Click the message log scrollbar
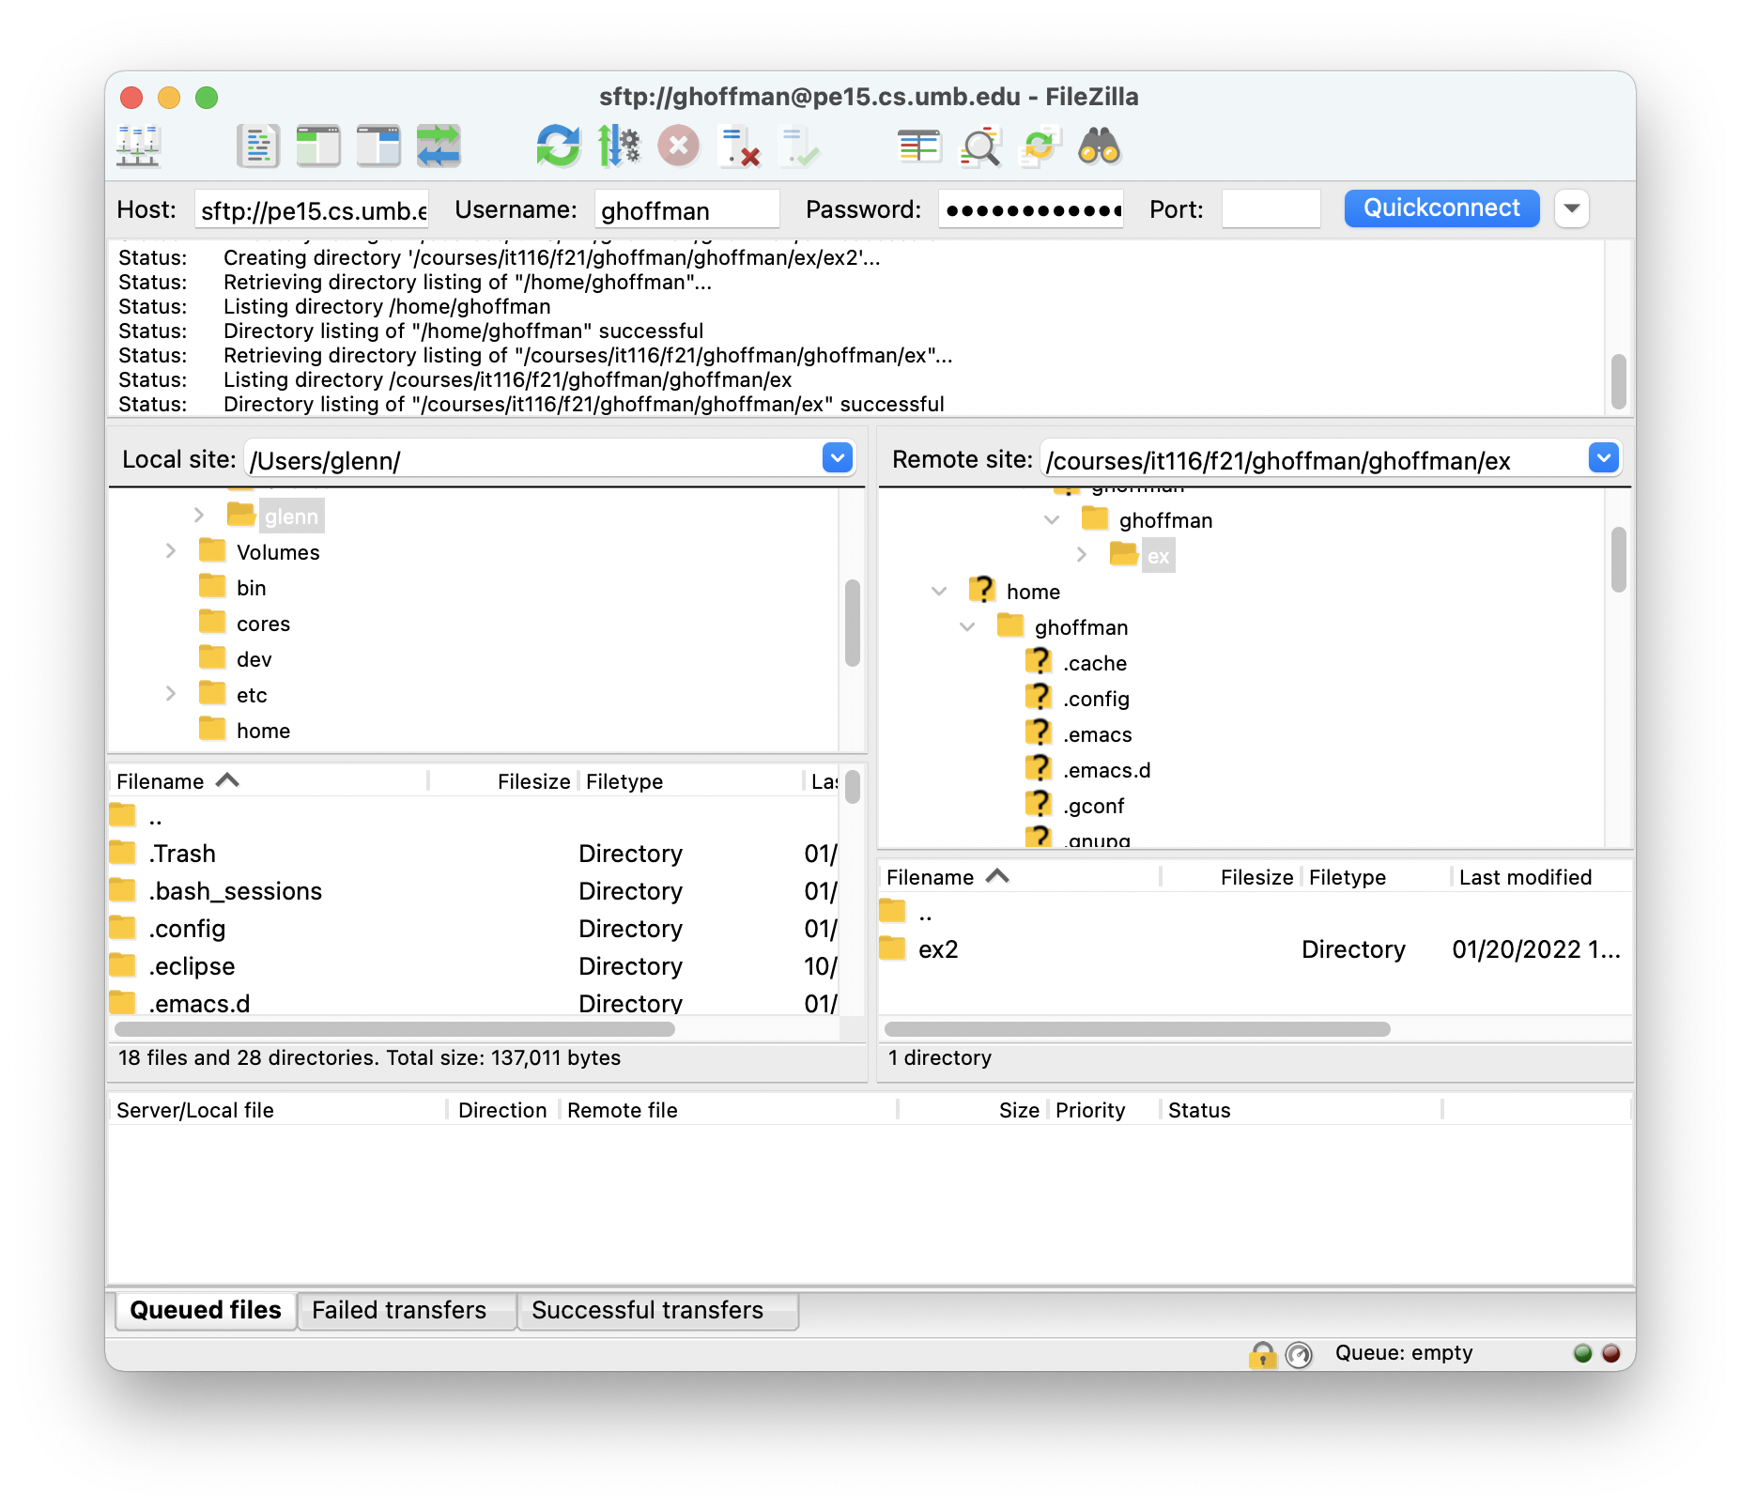Image resolution: width=1741 pixels, height=1510 pixels. tap(1618, 381)
